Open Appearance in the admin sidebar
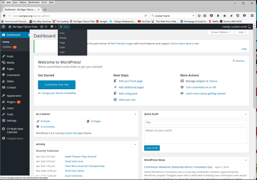 15,95
